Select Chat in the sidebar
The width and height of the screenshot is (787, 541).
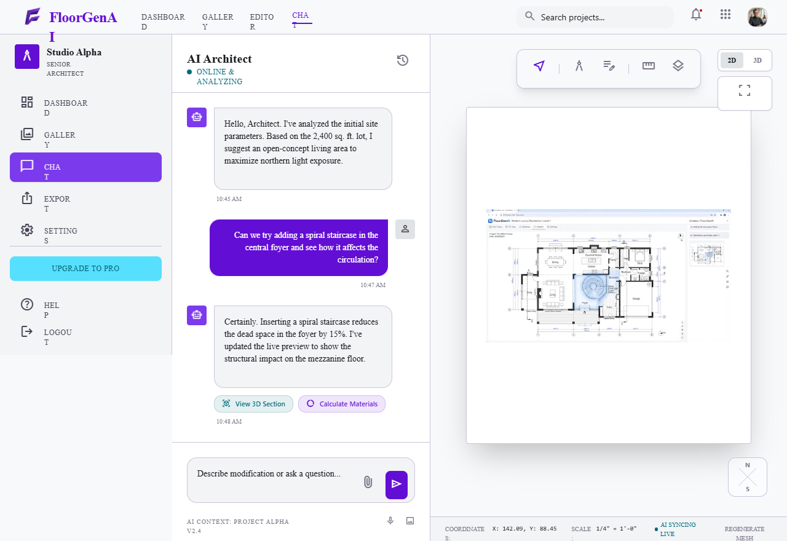click(x=85, y=167)
